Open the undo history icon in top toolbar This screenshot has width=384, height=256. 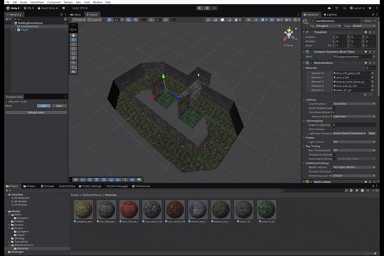point(337,8)
